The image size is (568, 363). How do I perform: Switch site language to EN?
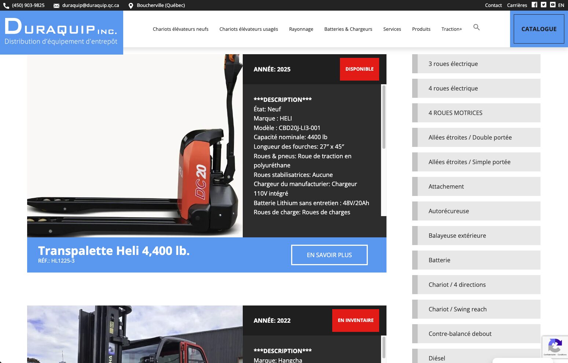[561, 5]
